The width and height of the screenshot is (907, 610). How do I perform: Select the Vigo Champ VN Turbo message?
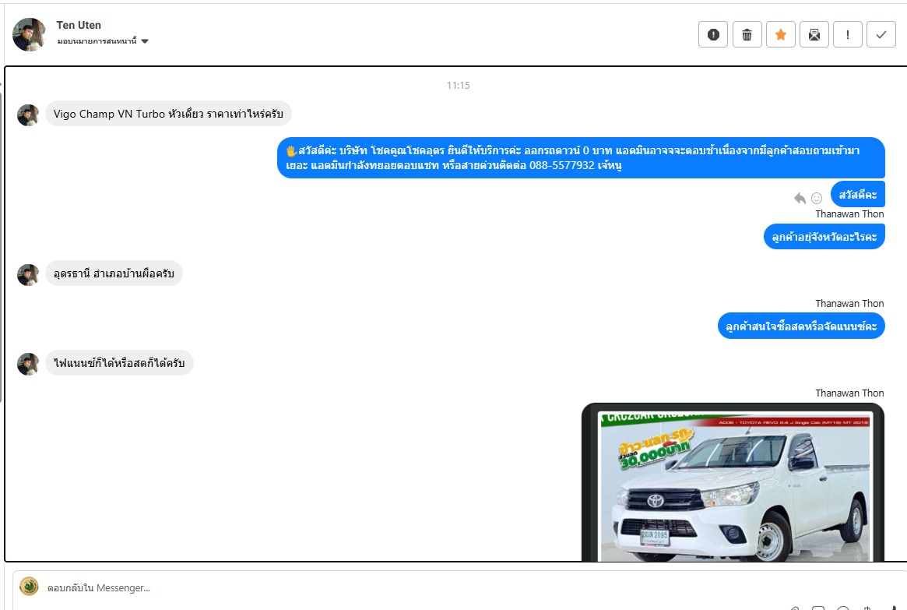point(168,114)
